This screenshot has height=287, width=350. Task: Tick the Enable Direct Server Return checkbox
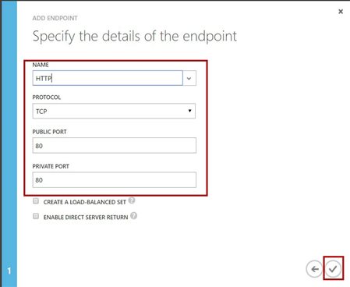tap(36, 216)
